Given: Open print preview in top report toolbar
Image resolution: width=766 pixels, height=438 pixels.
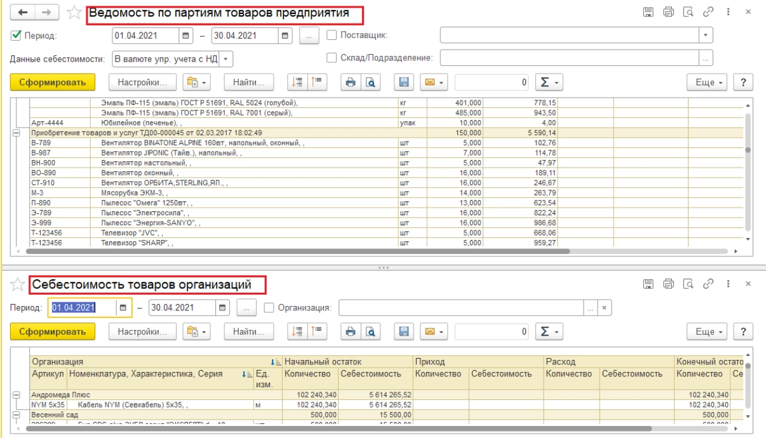Looking at the screenshot, I should click(x=371, y=82).
